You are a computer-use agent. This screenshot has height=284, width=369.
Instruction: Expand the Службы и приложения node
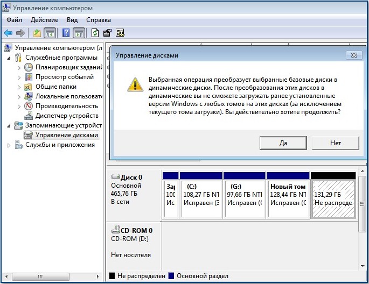[9, 145]
